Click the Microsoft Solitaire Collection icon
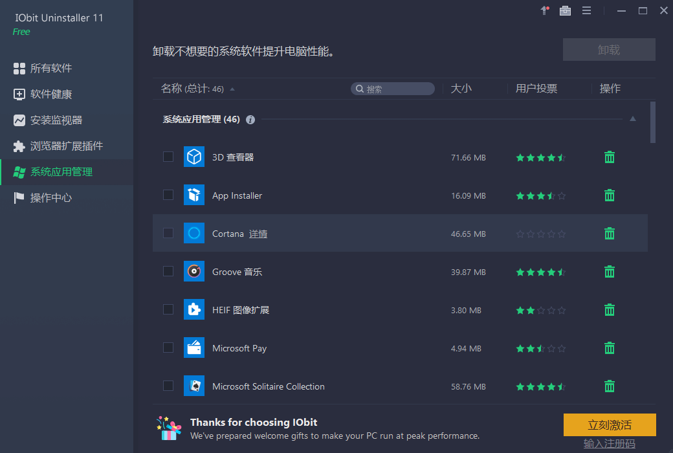 pos(194,386)
